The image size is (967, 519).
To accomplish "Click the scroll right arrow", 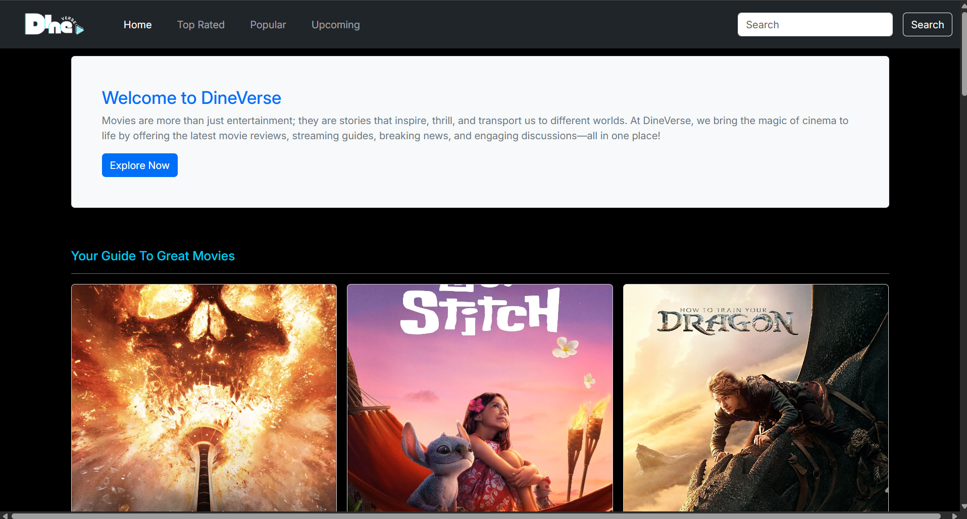I will click(x=954, y=515).
